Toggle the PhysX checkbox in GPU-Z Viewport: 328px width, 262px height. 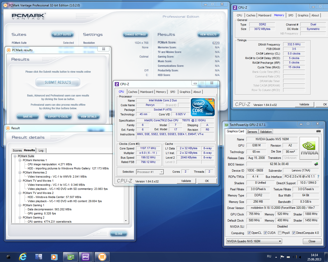tap(280, 233)
